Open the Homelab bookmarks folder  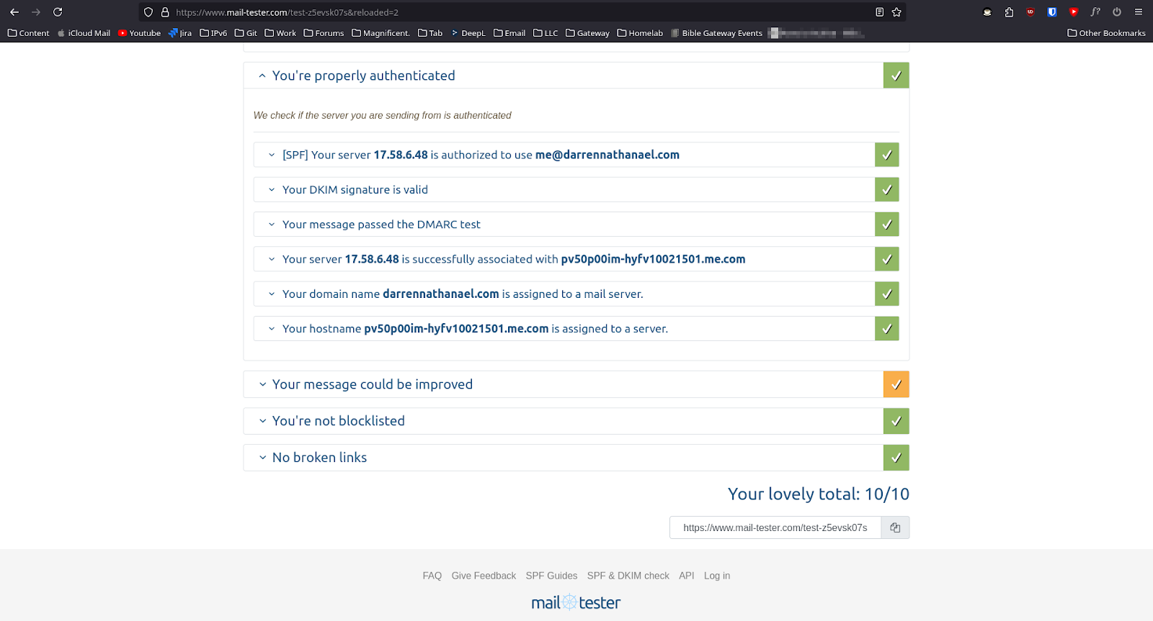pyautogui.click(x=640, y=33)
